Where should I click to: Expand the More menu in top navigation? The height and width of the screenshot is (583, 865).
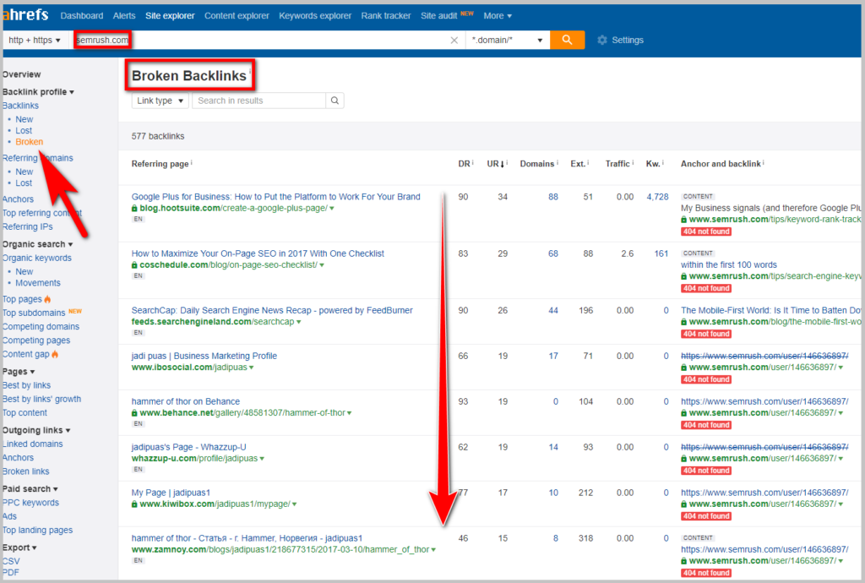pyautogui.click(x=498, y=16)
